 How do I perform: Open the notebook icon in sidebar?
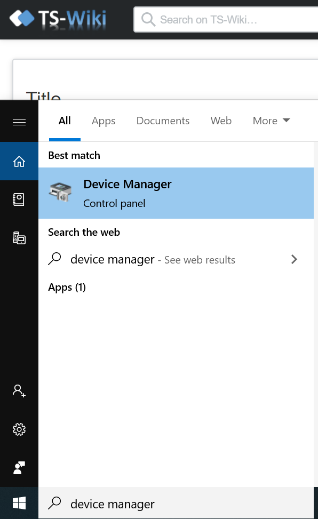tap(19, 199)
